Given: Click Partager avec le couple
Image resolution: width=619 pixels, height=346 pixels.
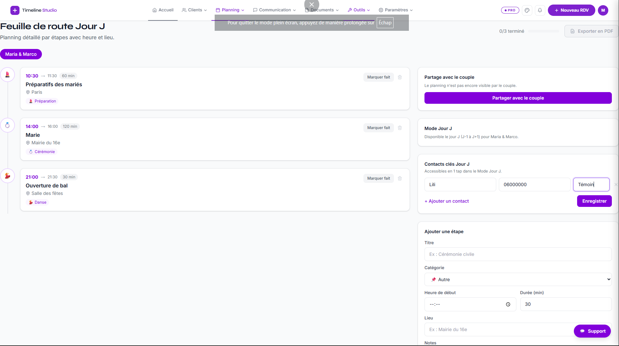Looking at the screenshot, I should [x=518, y=98].
